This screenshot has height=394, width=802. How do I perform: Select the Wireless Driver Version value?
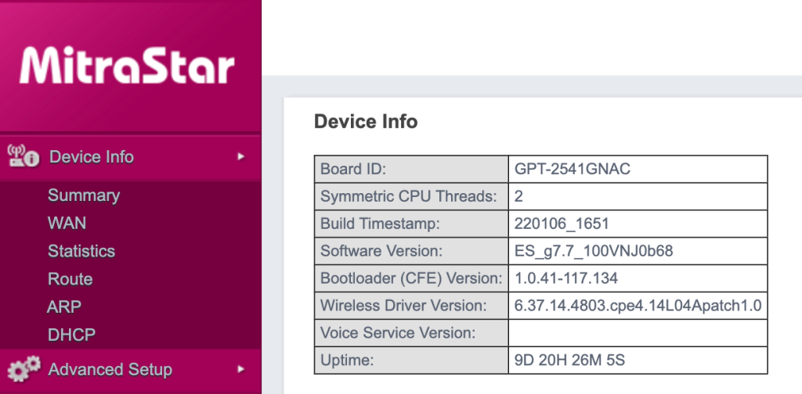[638, 306]
